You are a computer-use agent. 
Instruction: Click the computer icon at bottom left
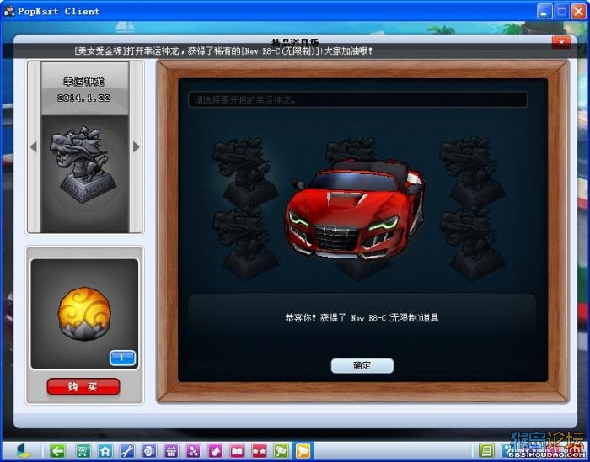point(24,450)
